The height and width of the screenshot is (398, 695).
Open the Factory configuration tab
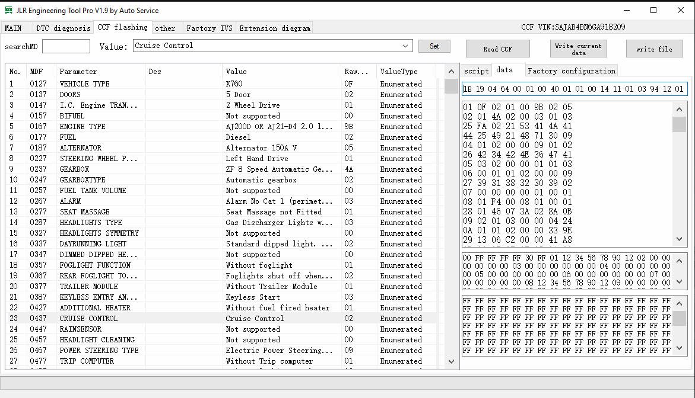pos(572,70)
